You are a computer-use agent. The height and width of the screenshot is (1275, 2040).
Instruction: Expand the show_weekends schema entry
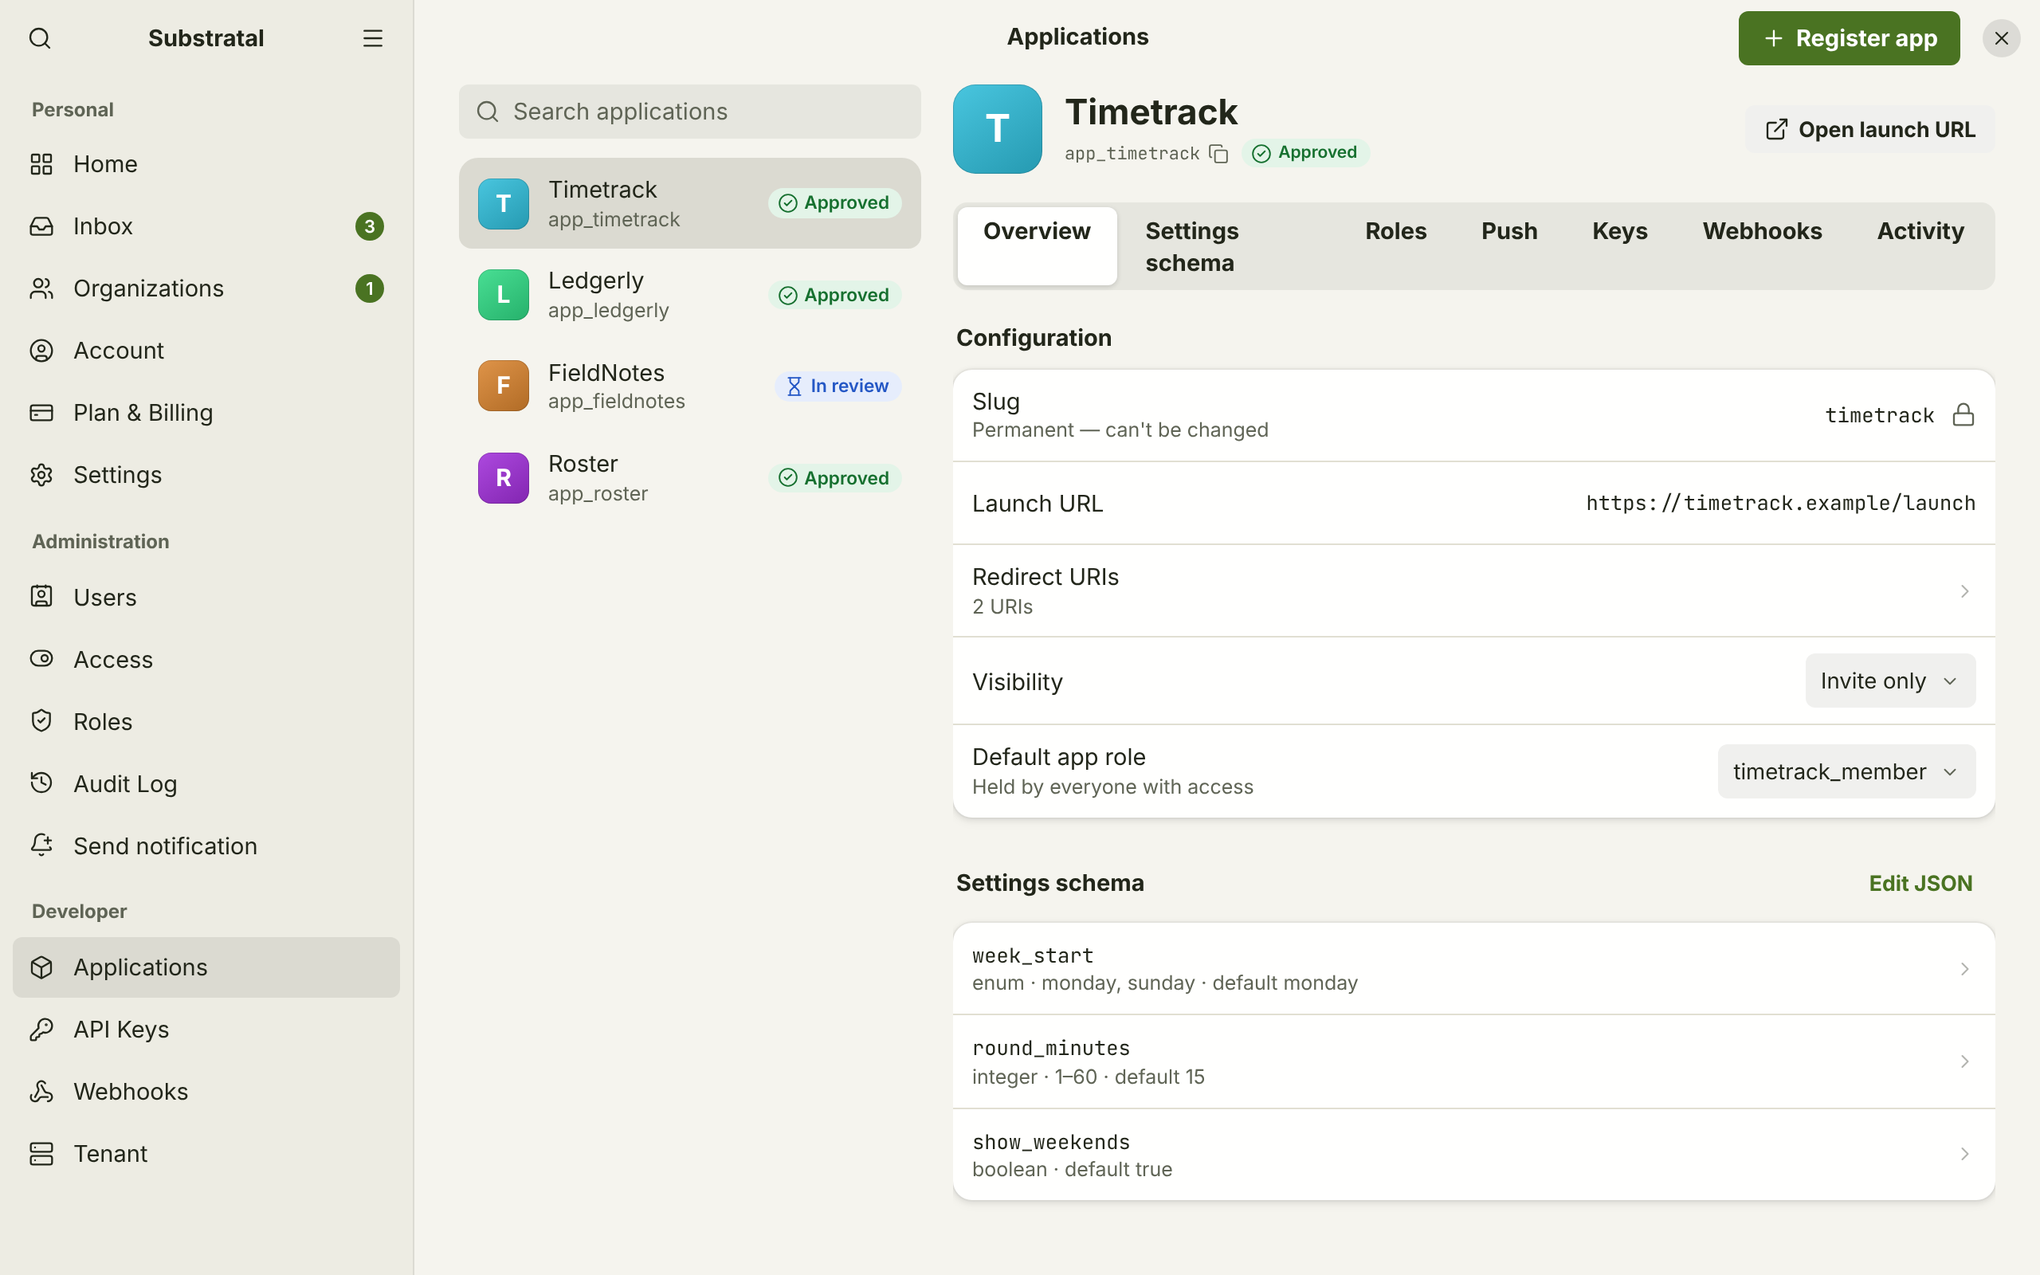point(1473,1155)
